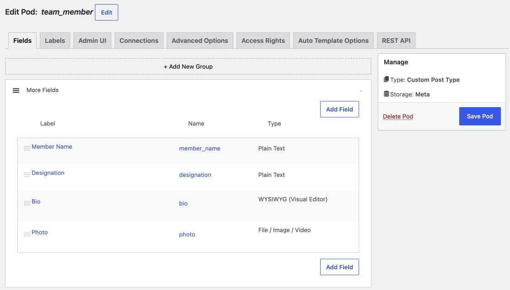This screenshot has width=510, height=290.
Task: Click the team_member pod title text
Action: [67, 12]
